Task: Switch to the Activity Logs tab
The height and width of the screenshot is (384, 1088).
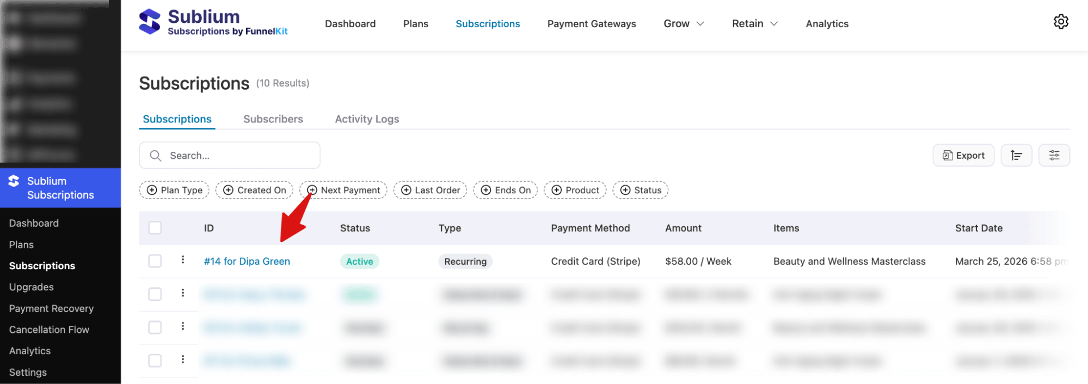Action: click(367, 119)
